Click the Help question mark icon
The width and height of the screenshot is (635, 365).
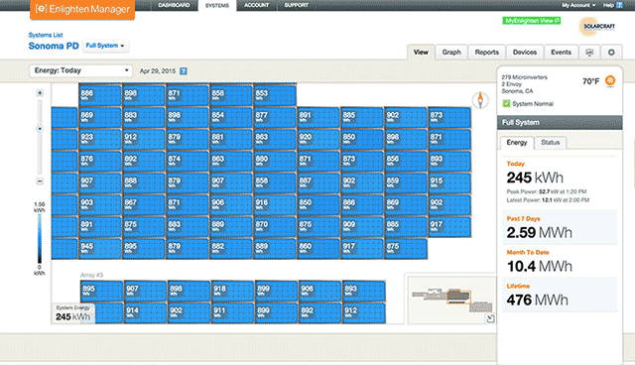[x=619, y=5]
